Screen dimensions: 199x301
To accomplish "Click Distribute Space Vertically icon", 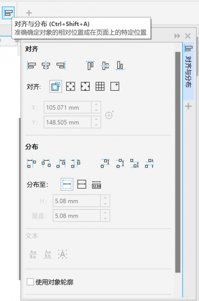I will 149,164.
